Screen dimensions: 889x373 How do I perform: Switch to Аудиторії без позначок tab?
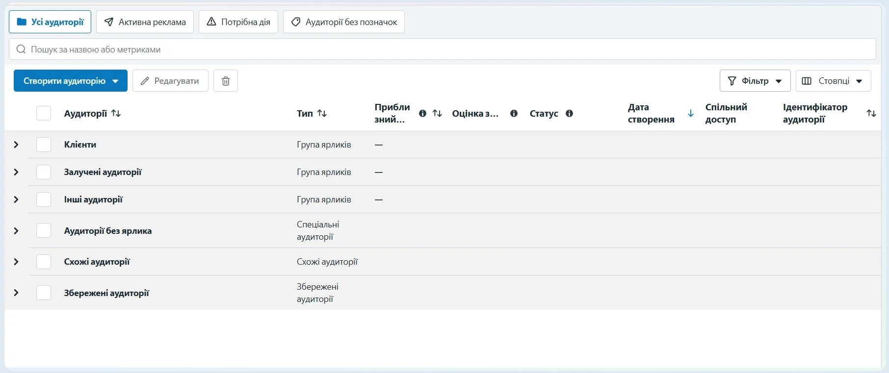[344, 22]
